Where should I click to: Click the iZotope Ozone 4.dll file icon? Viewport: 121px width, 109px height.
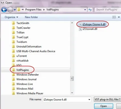point(80,24)
